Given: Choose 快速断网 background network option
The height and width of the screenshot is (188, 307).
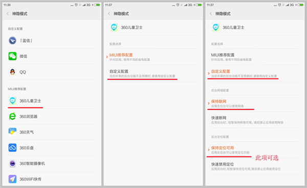Looking at the screenshot, I should pos(254,120).
